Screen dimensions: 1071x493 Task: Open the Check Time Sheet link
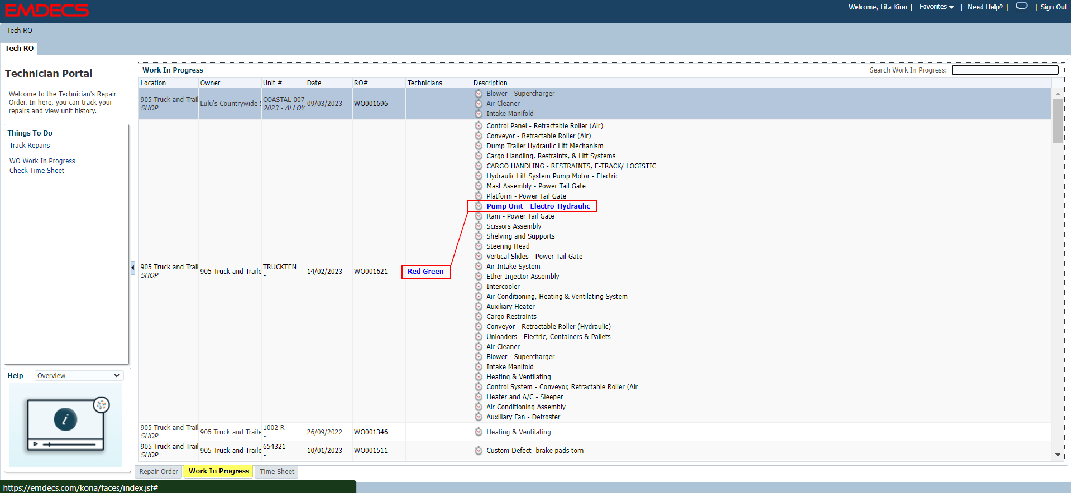(x=37, y=171)
